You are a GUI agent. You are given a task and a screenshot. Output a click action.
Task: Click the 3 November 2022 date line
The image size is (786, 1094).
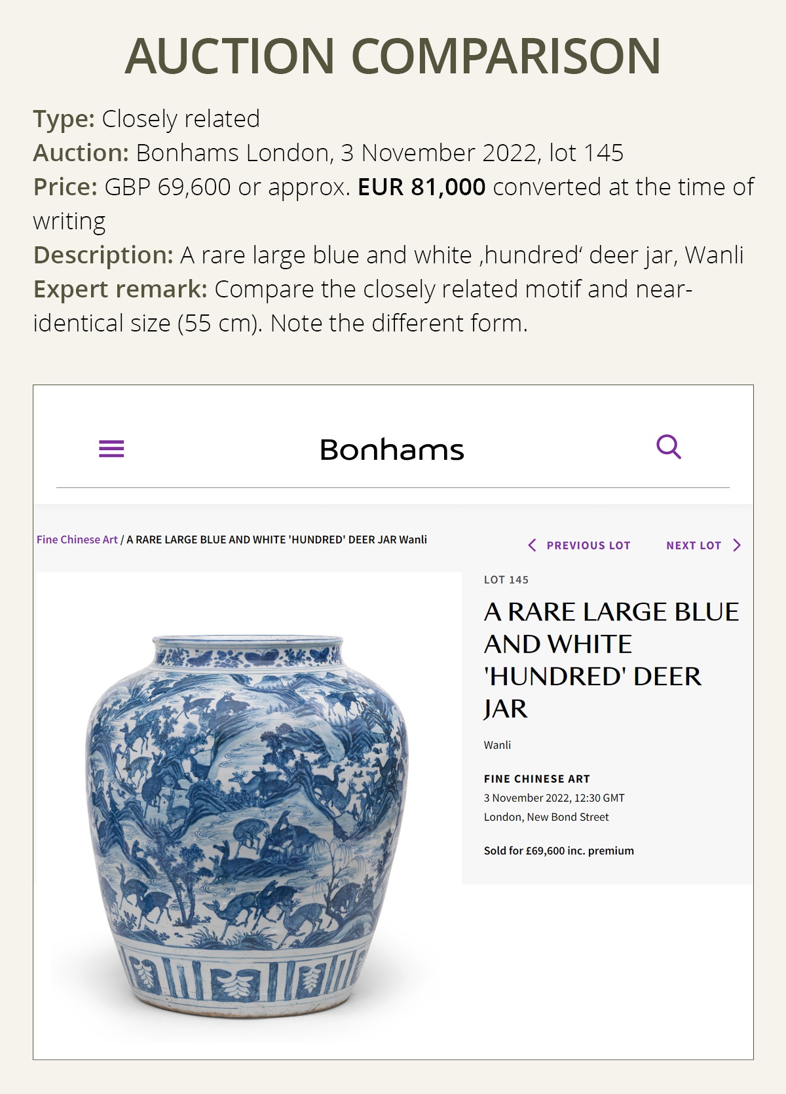[x=554, y=798]
